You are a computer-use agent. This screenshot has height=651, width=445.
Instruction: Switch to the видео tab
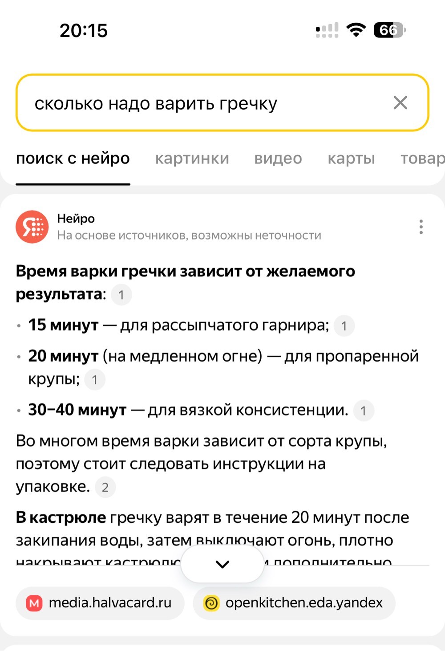[278, 159]
